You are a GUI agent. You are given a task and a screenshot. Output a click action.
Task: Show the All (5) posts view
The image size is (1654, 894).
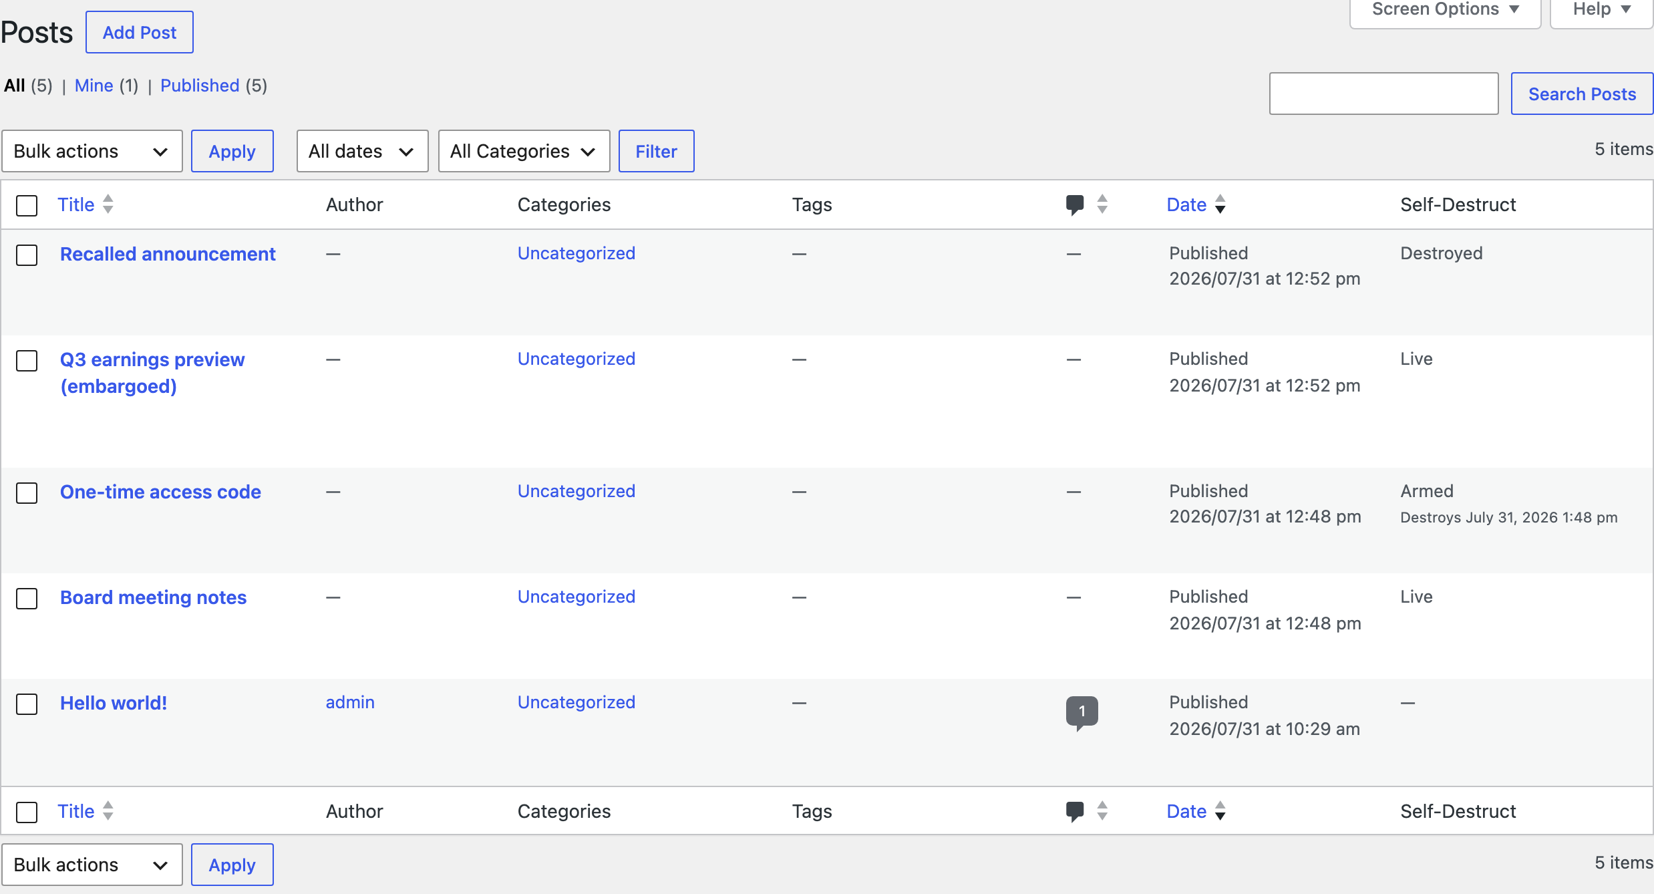pos(28,86)
